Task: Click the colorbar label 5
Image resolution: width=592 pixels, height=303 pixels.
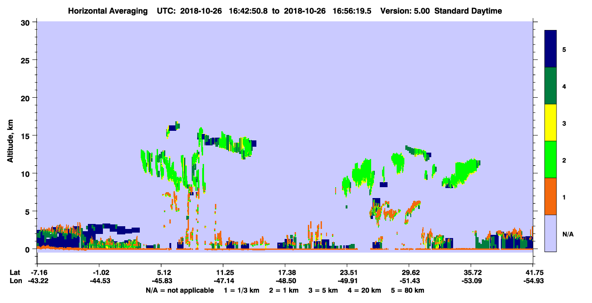Action: click(564, 50)
